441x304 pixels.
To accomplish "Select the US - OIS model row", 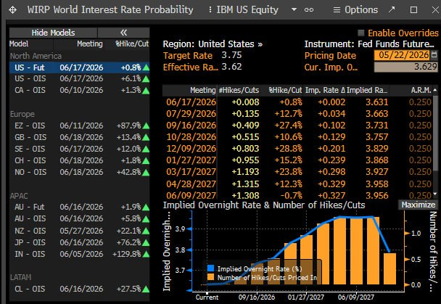I will pyautogui.click(x=79, y=79).
